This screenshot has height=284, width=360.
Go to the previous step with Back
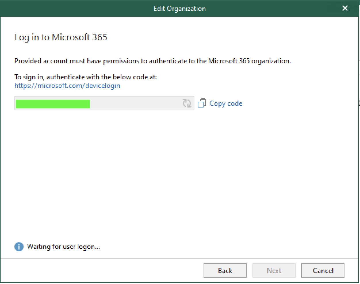[225, 270]
